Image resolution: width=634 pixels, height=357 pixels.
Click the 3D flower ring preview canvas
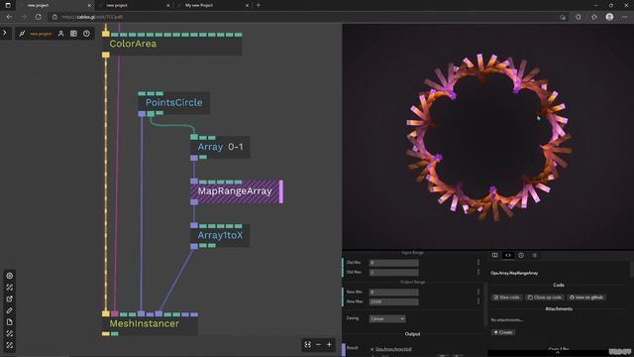click(x=488, y=137)
